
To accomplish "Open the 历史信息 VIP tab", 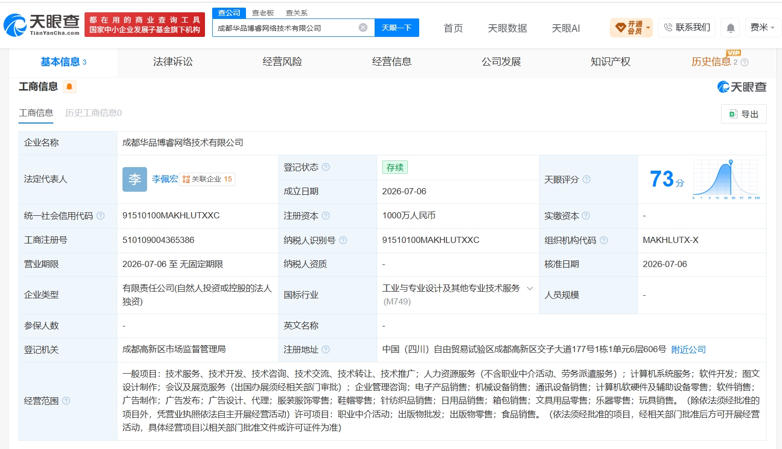I will [x=711, y=62].
